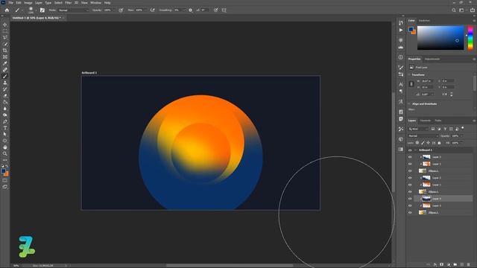The height and width of the screenshot is (268, 477).
Task: Click the foreground color swatch in Color panel
Action: click(x=411, y=29)
